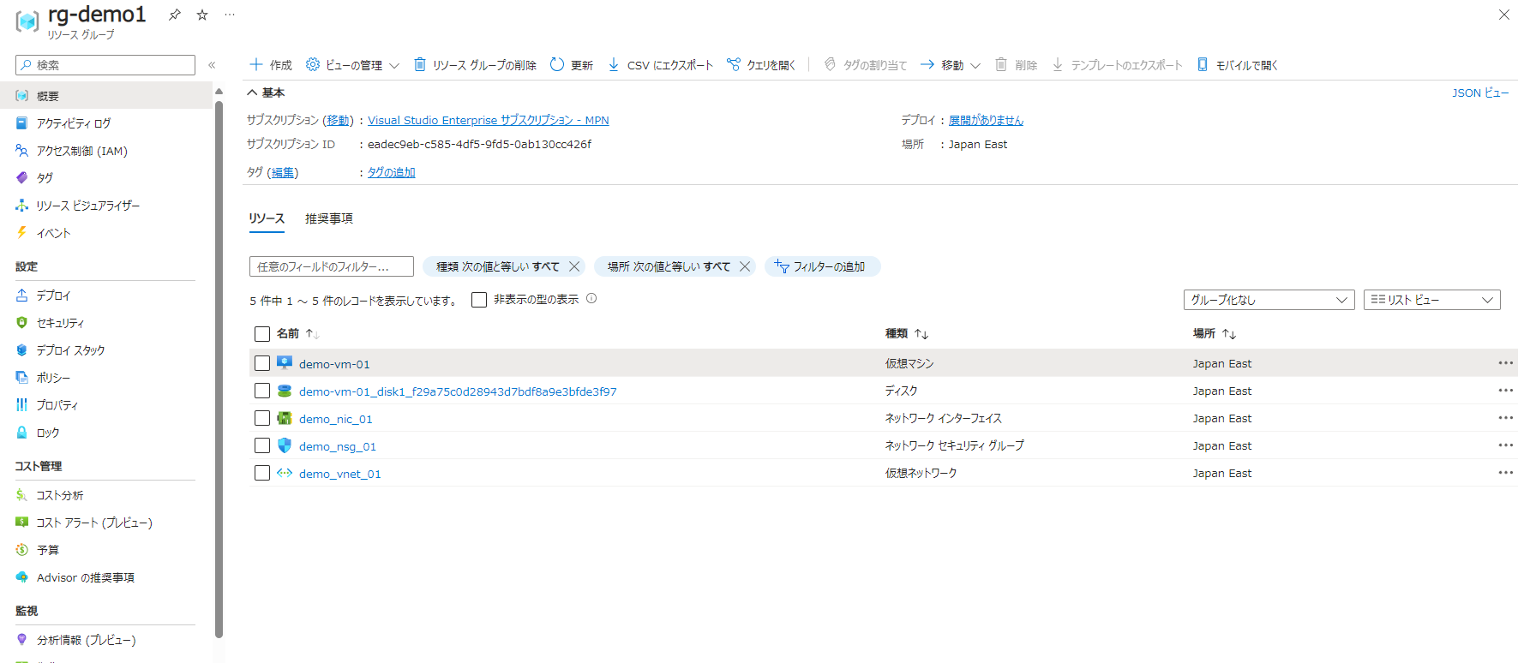Select 概要 in the sidebar
1530x663 pixels.
click(106, 96)
